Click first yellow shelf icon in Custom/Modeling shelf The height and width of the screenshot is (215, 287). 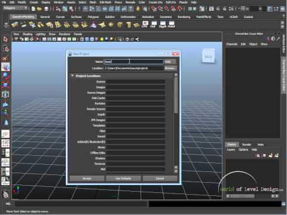point(15,25)
